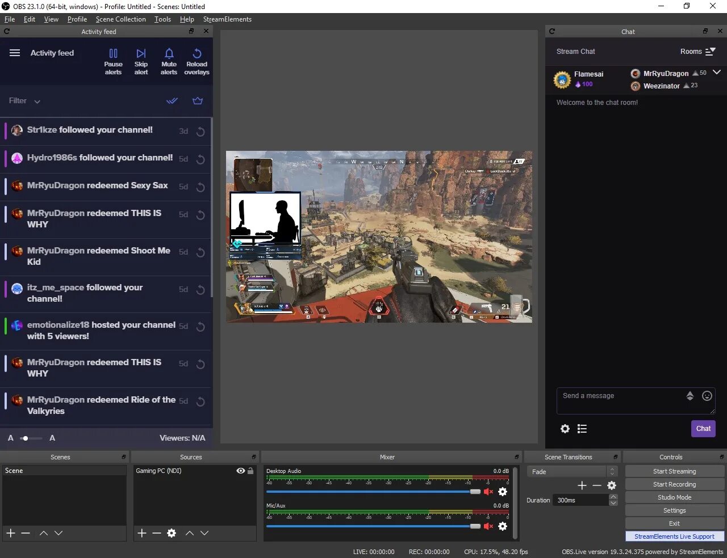Open the Scene Collection menu
The width and height of the screenshot is (727, 558).
pyautogui.click(x=121, y=19)
